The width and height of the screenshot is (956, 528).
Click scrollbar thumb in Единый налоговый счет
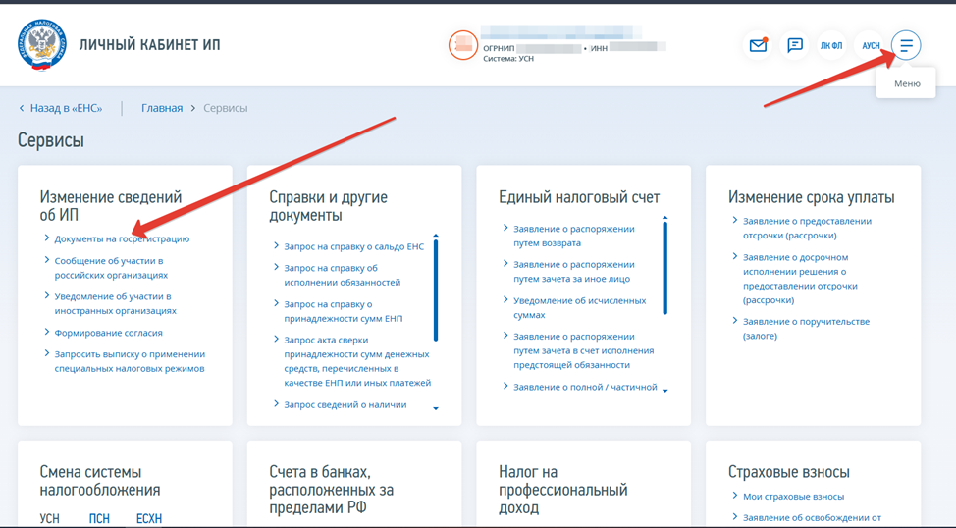pos(665,268)
